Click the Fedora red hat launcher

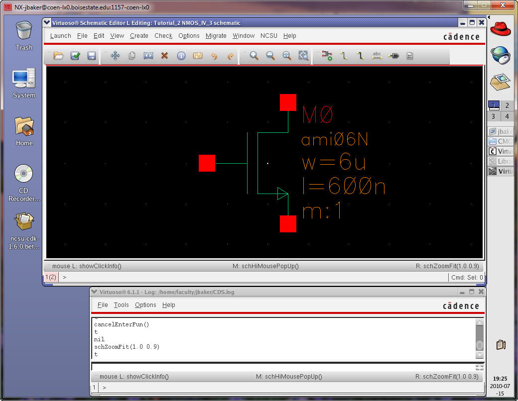coord(501,29)
